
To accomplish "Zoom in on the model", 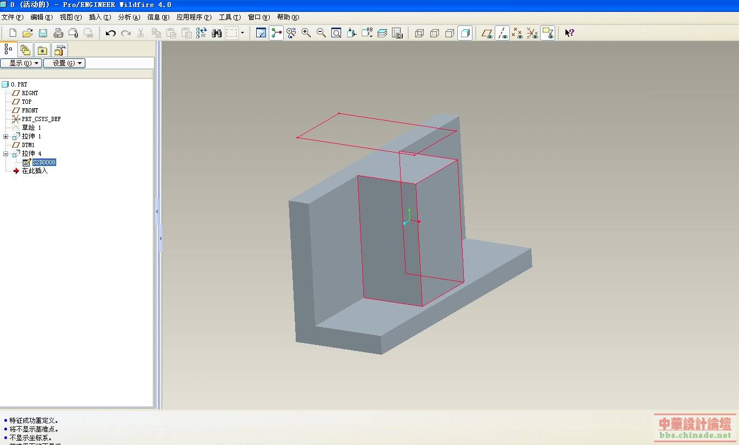I will (x=307, y=33).
